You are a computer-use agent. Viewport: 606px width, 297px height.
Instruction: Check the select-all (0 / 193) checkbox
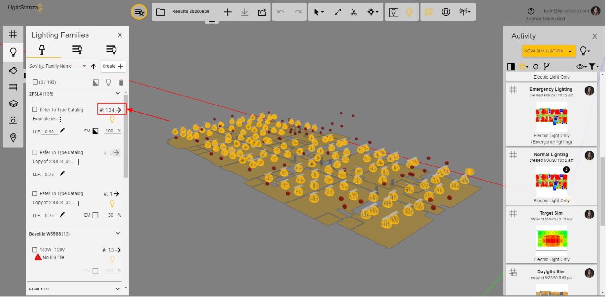point(35,82)
